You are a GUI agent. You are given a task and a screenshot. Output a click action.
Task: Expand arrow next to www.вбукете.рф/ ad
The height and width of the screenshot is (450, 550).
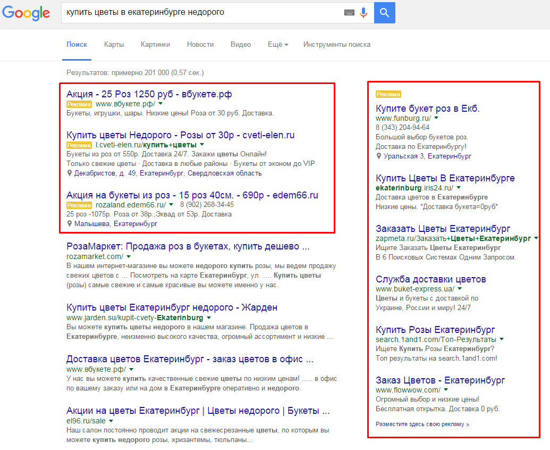click(x=160, y=104)
